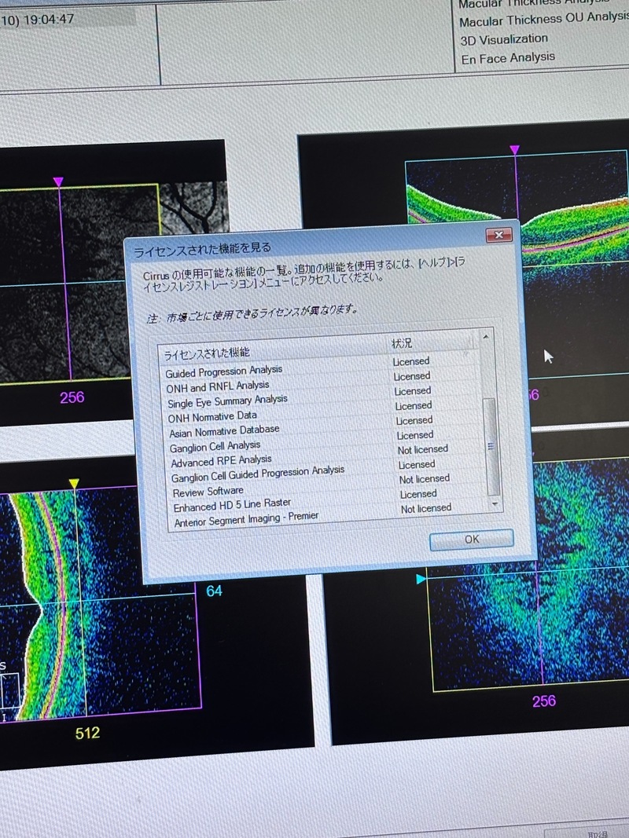Select the Ganglion Cell Analysis row
The height and width of the screenshot is (838, 629).
tap(215, 446)
